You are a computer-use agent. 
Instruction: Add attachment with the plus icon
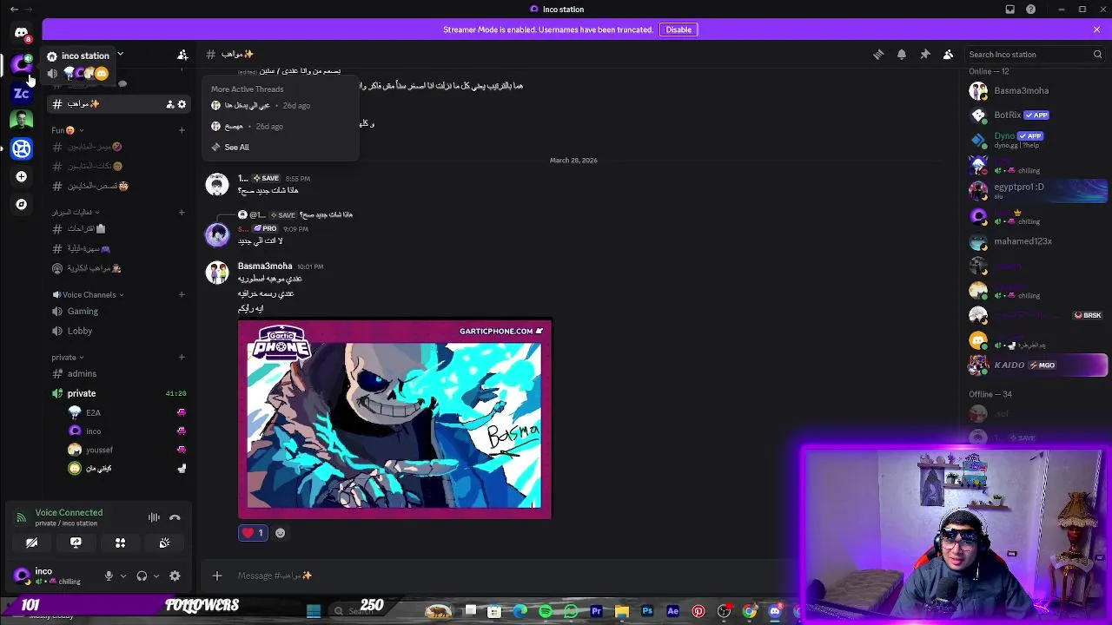pyautogui.click(x=217, y=576)
